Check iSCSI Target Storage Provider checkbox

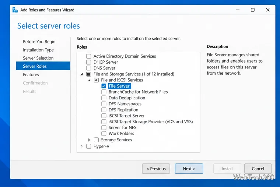tap(104, 122)
